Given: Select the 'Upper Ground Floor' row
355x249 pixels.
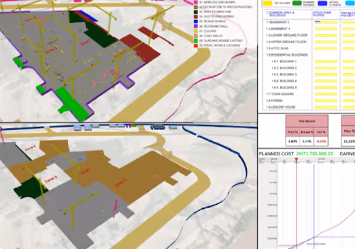Looking at the screenshot, I should click(x=286, y=42).
